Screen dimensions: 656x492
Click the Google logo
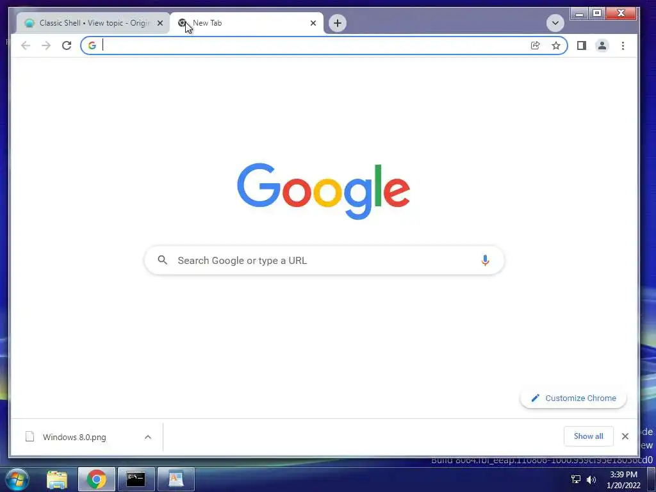(324, 191)
